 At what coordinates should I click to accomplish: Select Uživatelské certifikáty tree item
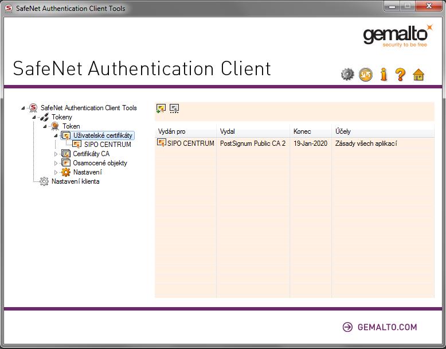(103, 135)
